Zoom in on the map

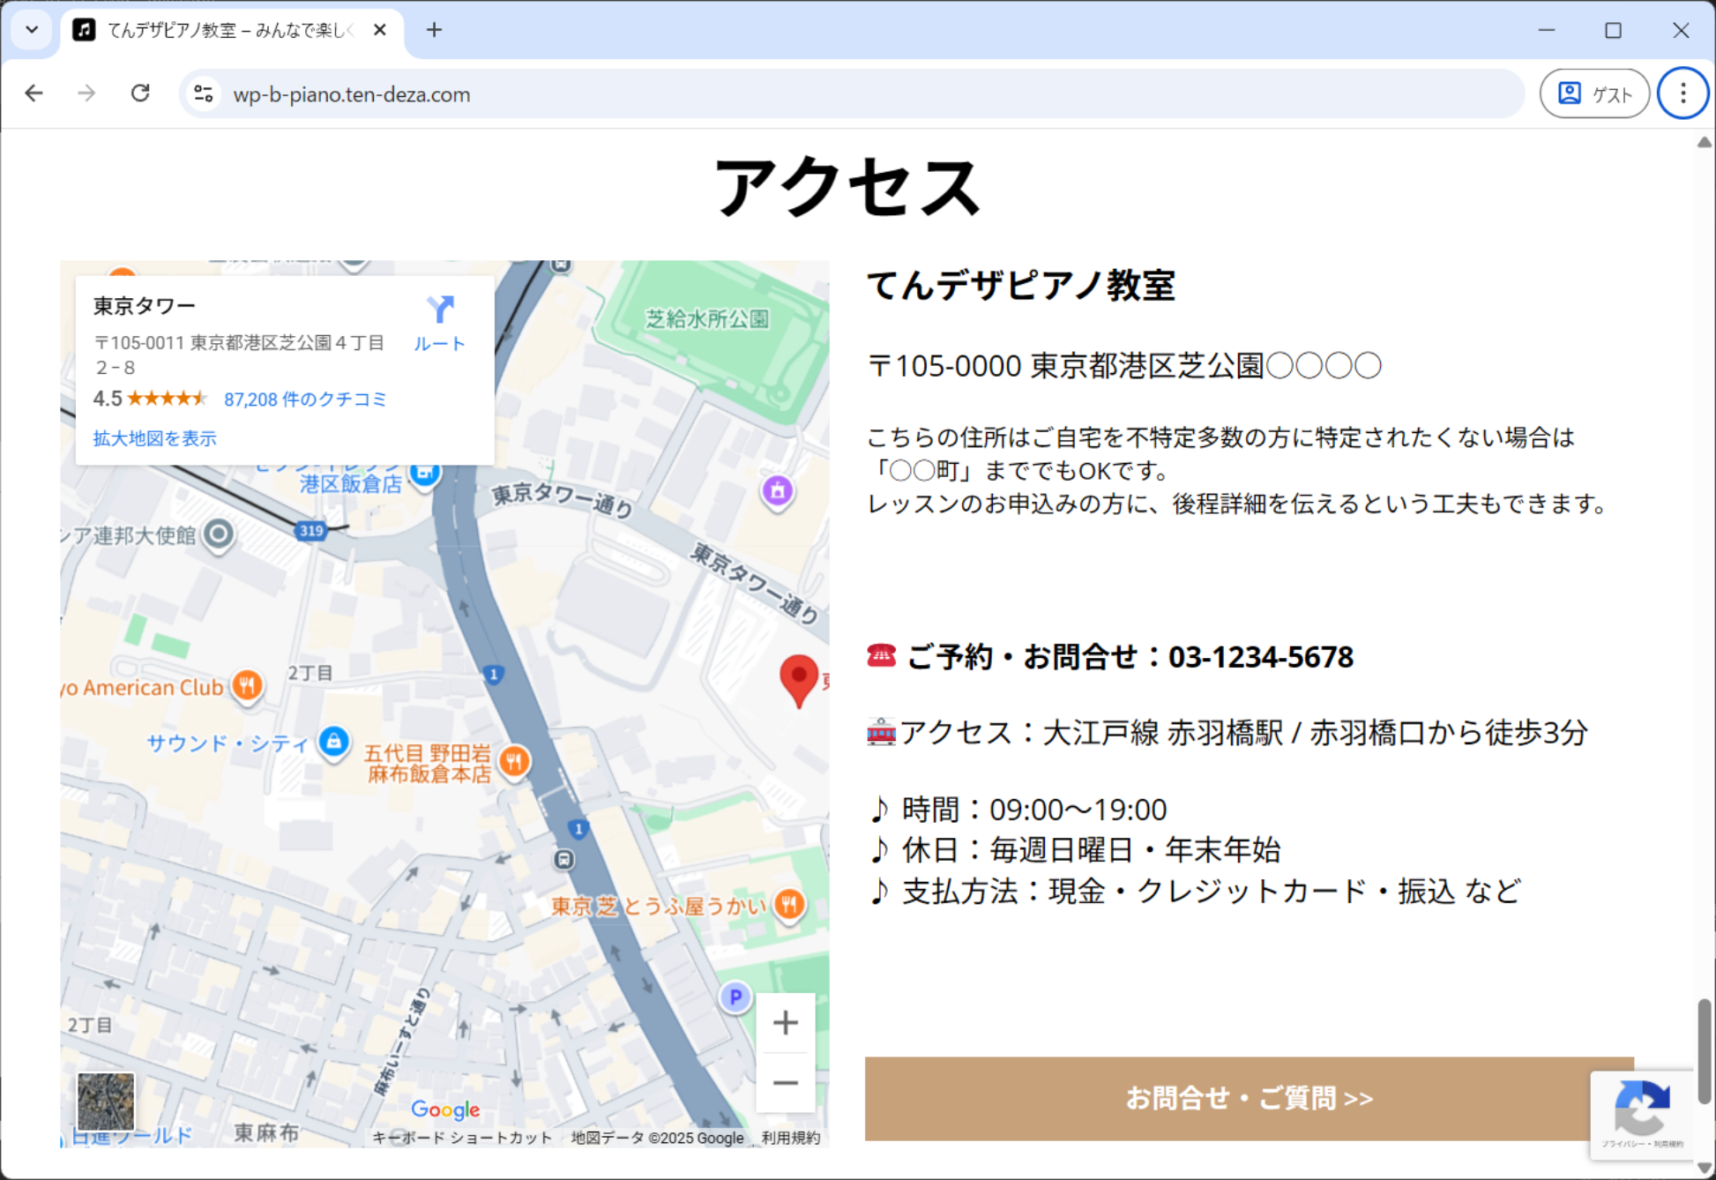(x=785, y=1023)
